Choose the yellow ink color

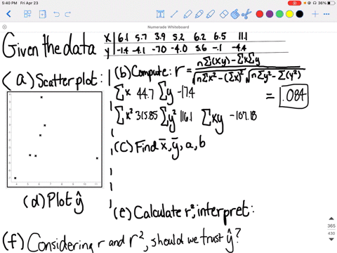click(x=290, y=14)
